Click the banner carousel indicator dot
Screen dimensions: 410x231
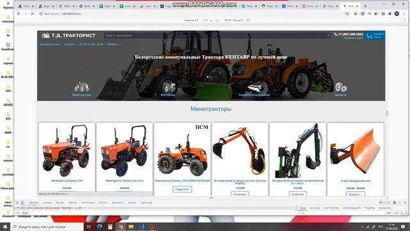(x=208, y=77)
